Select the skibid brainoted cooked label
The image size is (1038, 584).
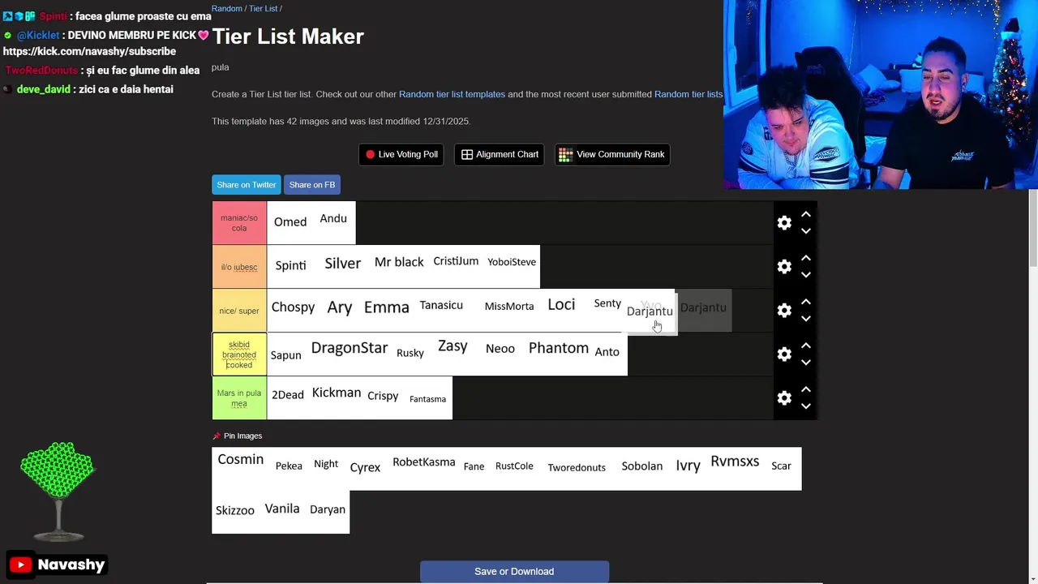(239, 354)
